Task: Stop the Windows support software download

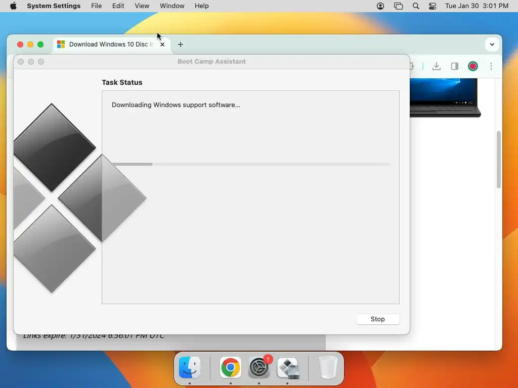Action: (377, 319)
